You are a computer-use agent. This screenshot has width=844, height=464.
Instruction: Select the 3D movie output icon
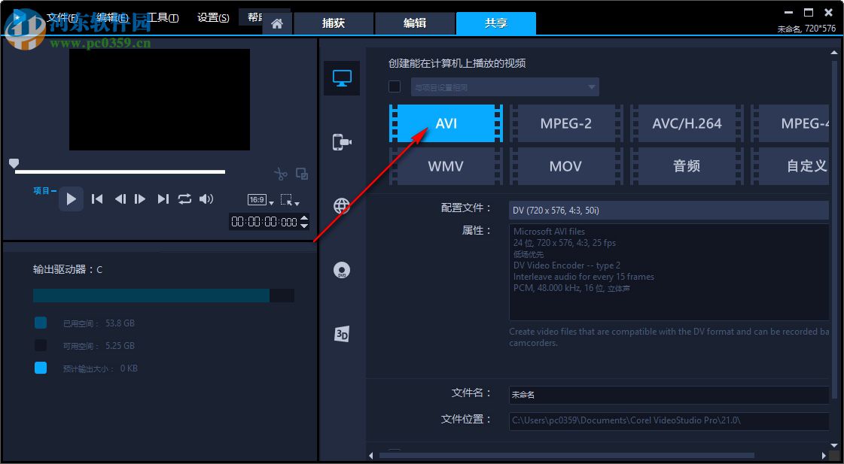point(341,333)
